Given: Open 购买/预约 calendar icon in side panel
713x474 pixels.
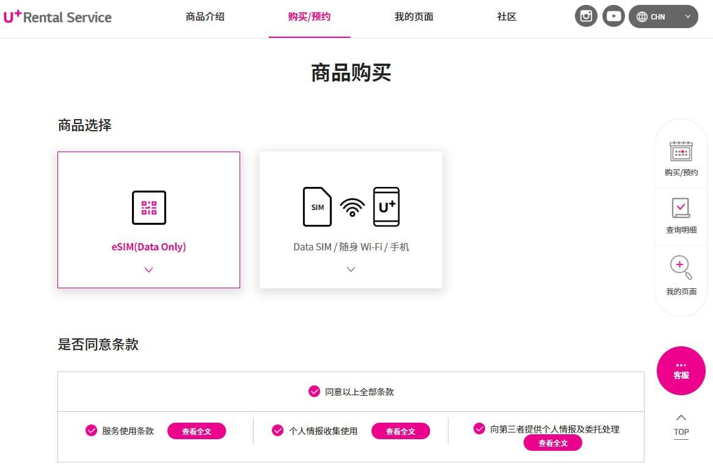Looking at the screenshot, I should click(681, 151).
